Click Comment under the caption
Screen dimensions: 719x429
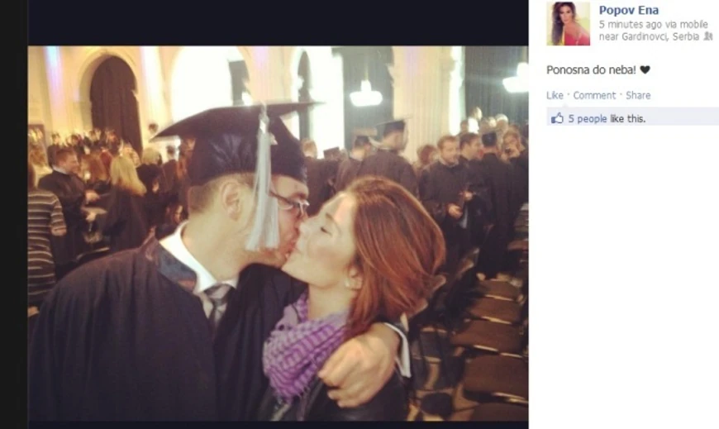pyautogui.click(x=594, y=95)
